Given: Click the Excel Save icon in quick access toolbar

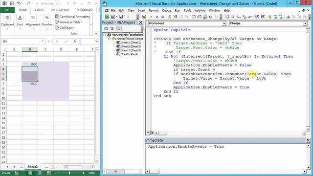Looking at the screenshot, I should coord(12,3).
